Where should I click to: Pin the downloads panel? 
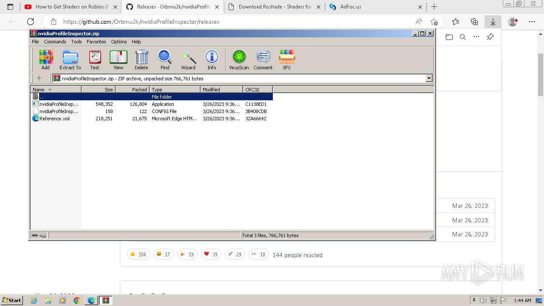coord(490,37)
